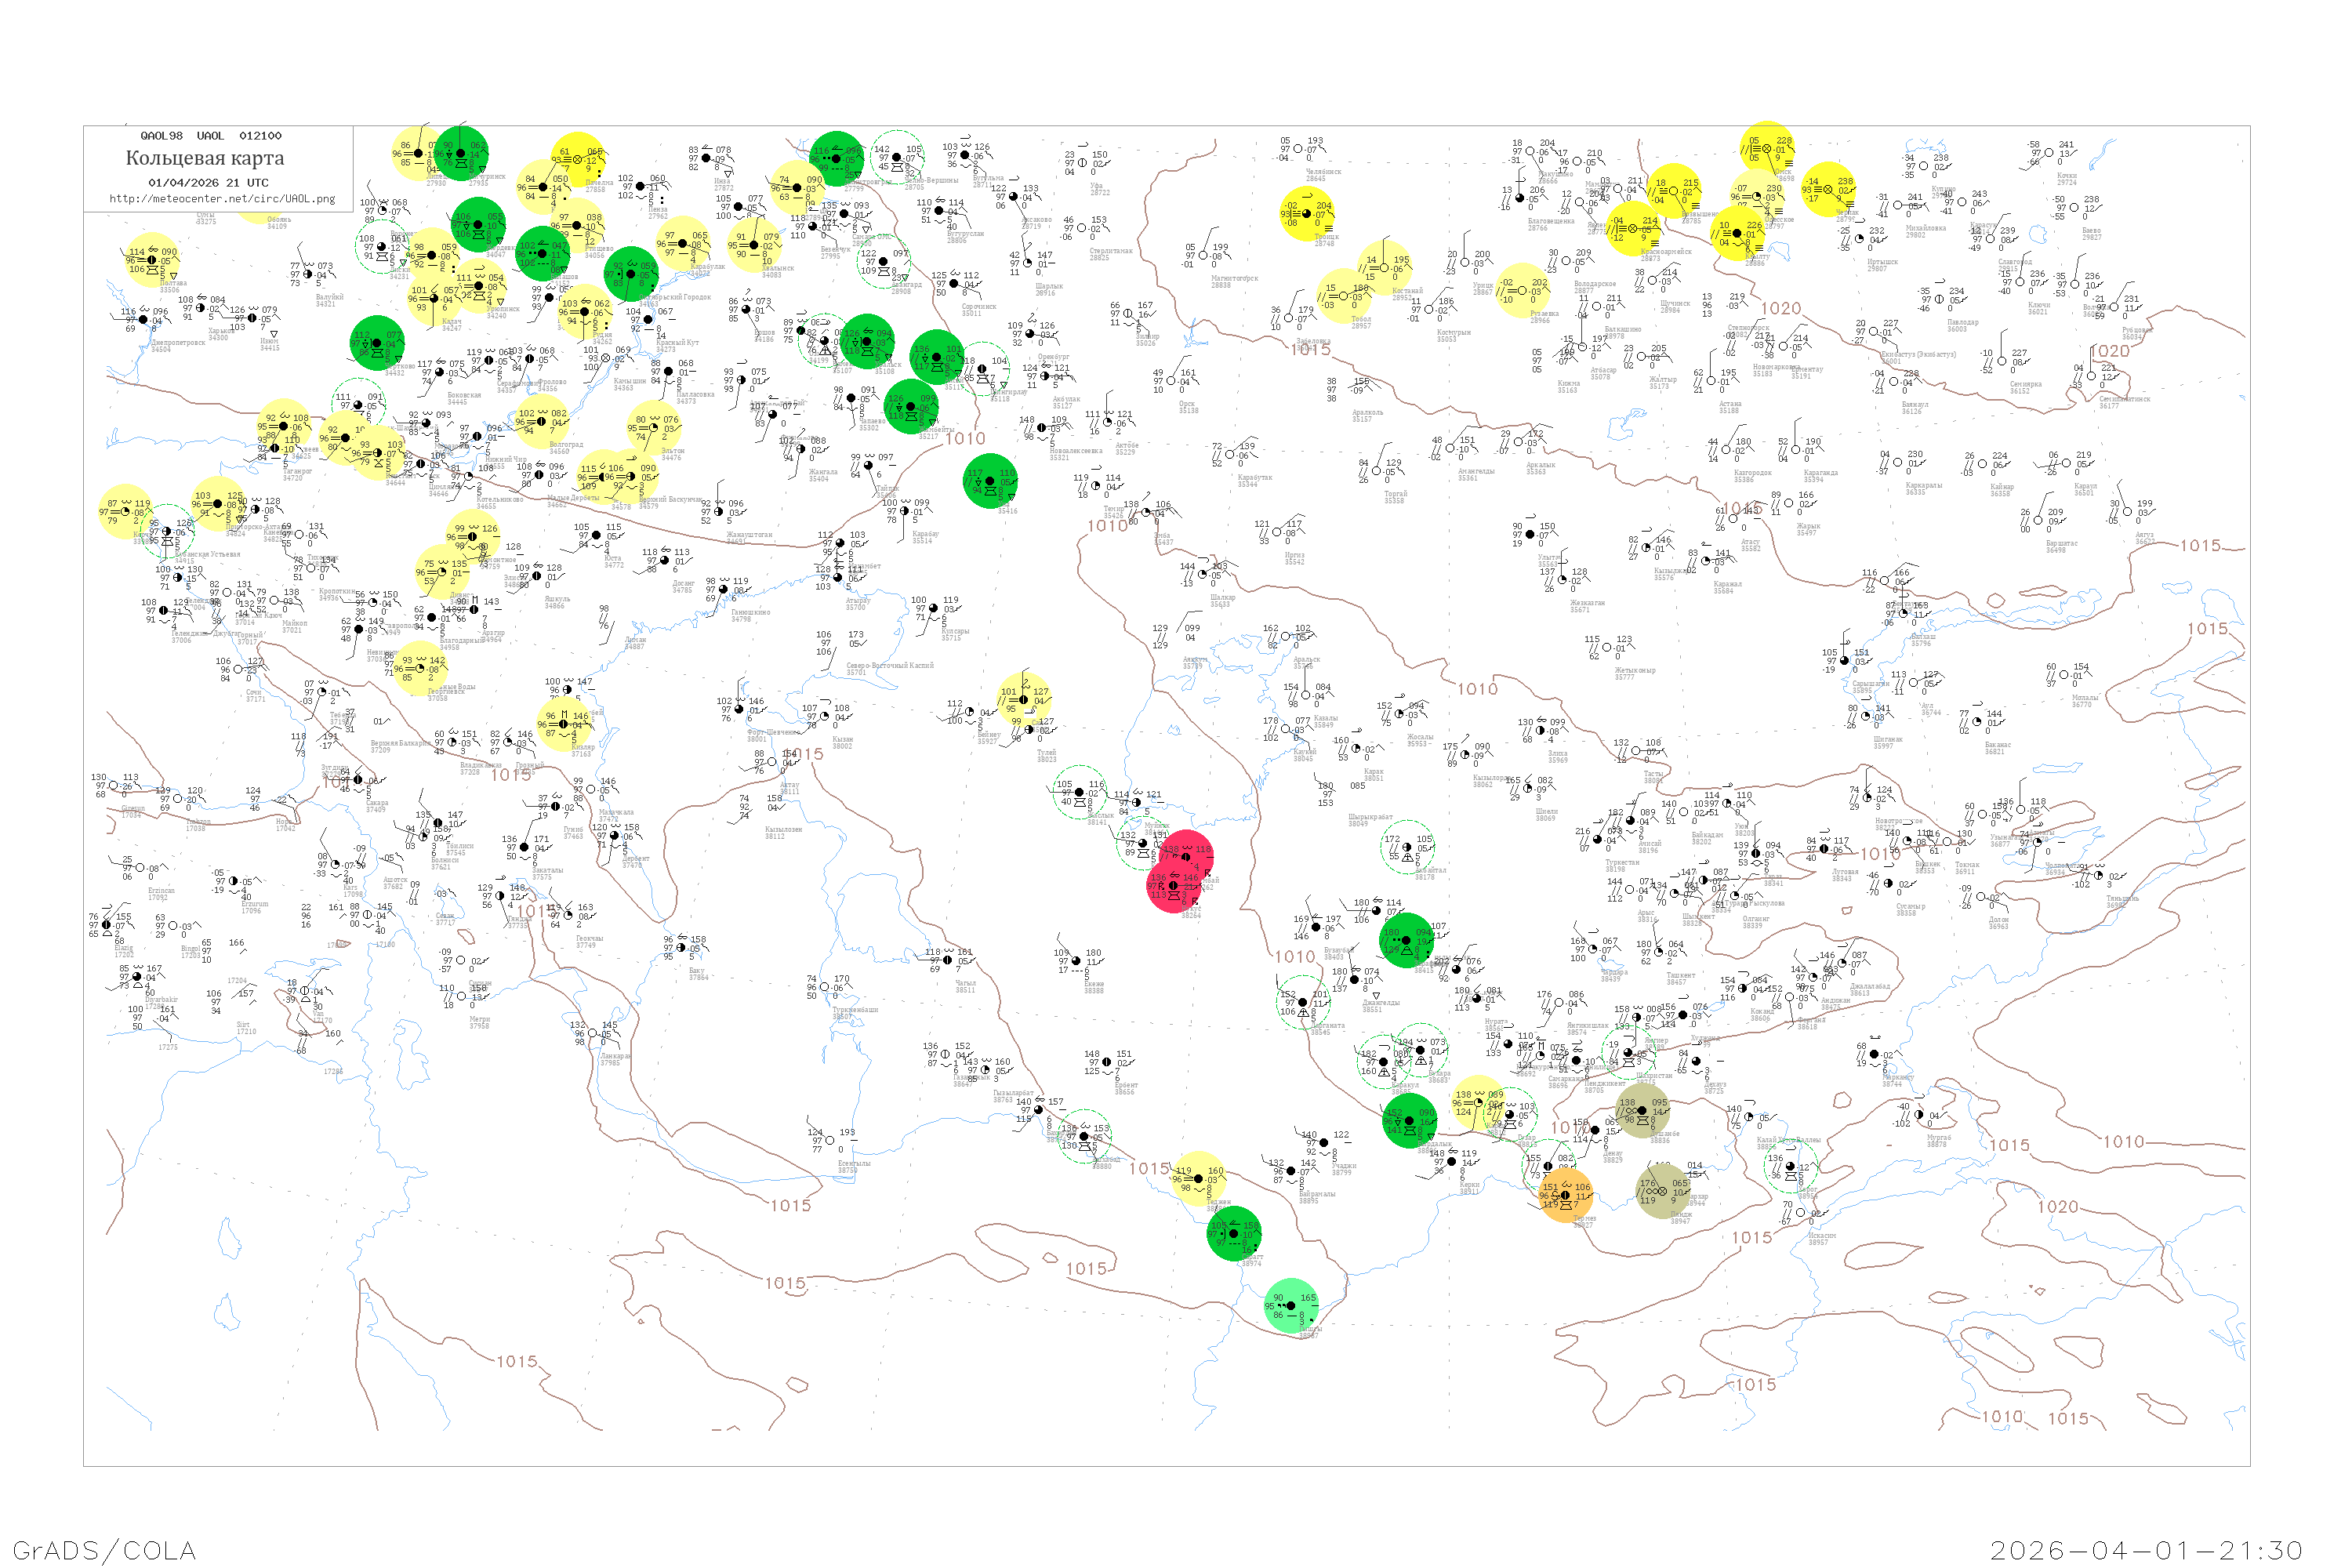Click the QAOL98 UAOL 012100 header code

tap(211, 136)
